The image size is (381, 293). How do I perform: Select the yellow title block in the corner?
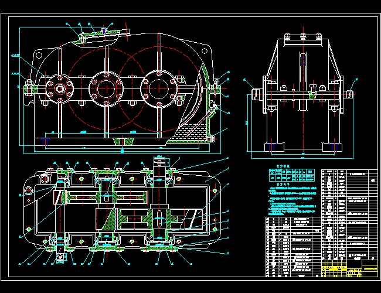(x=349, y=268)
